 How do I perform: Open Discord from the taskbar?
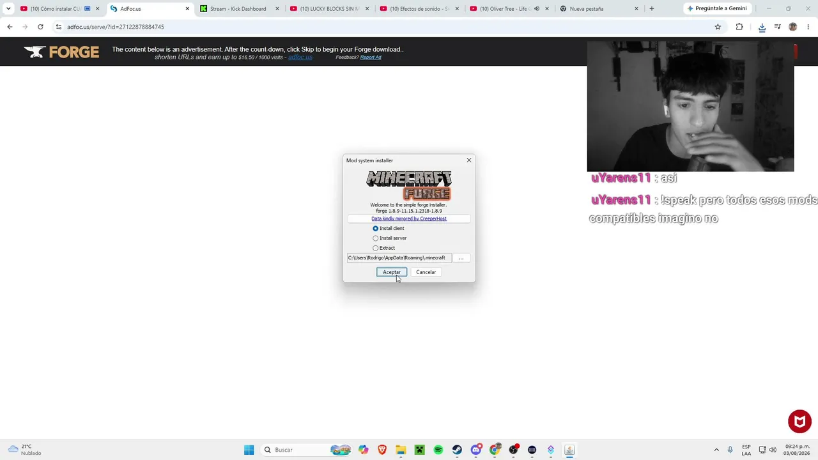coord(476,450)
